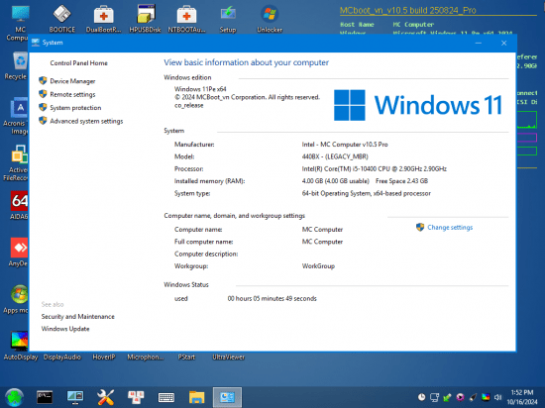The image size is (545, 408).
Task: Click the Start orb on taskbar
Action: tap(14, 397)
